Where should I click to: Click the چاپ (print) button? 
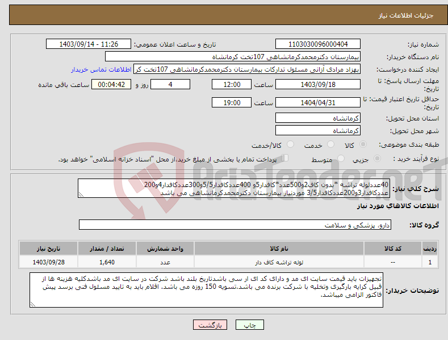249,325
